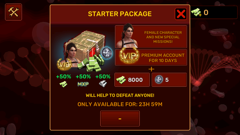
Task: Select the Female Character special missions banner
Action: pos(151,37)
